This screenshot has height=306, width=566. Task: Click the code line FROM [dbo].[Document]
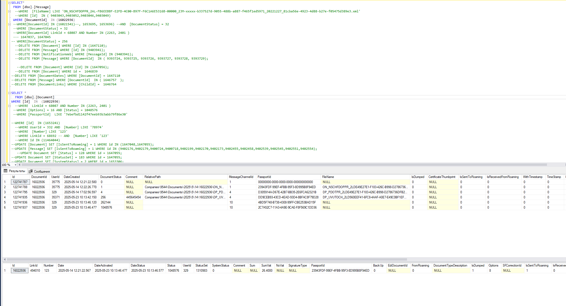[x=35, y=97]
